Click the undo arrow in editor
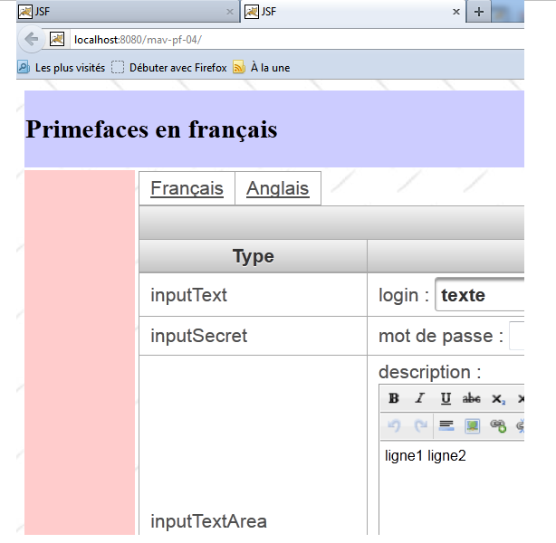Screen dimensions: 556x543 [394, 424]
